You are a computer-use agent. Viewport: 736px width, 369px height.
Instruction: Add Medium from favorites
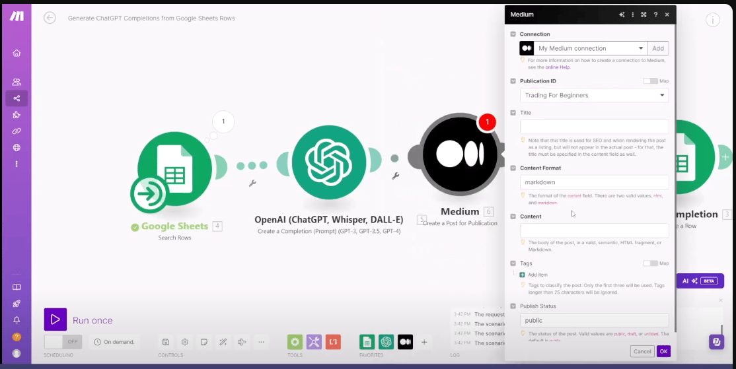point(405,343)
